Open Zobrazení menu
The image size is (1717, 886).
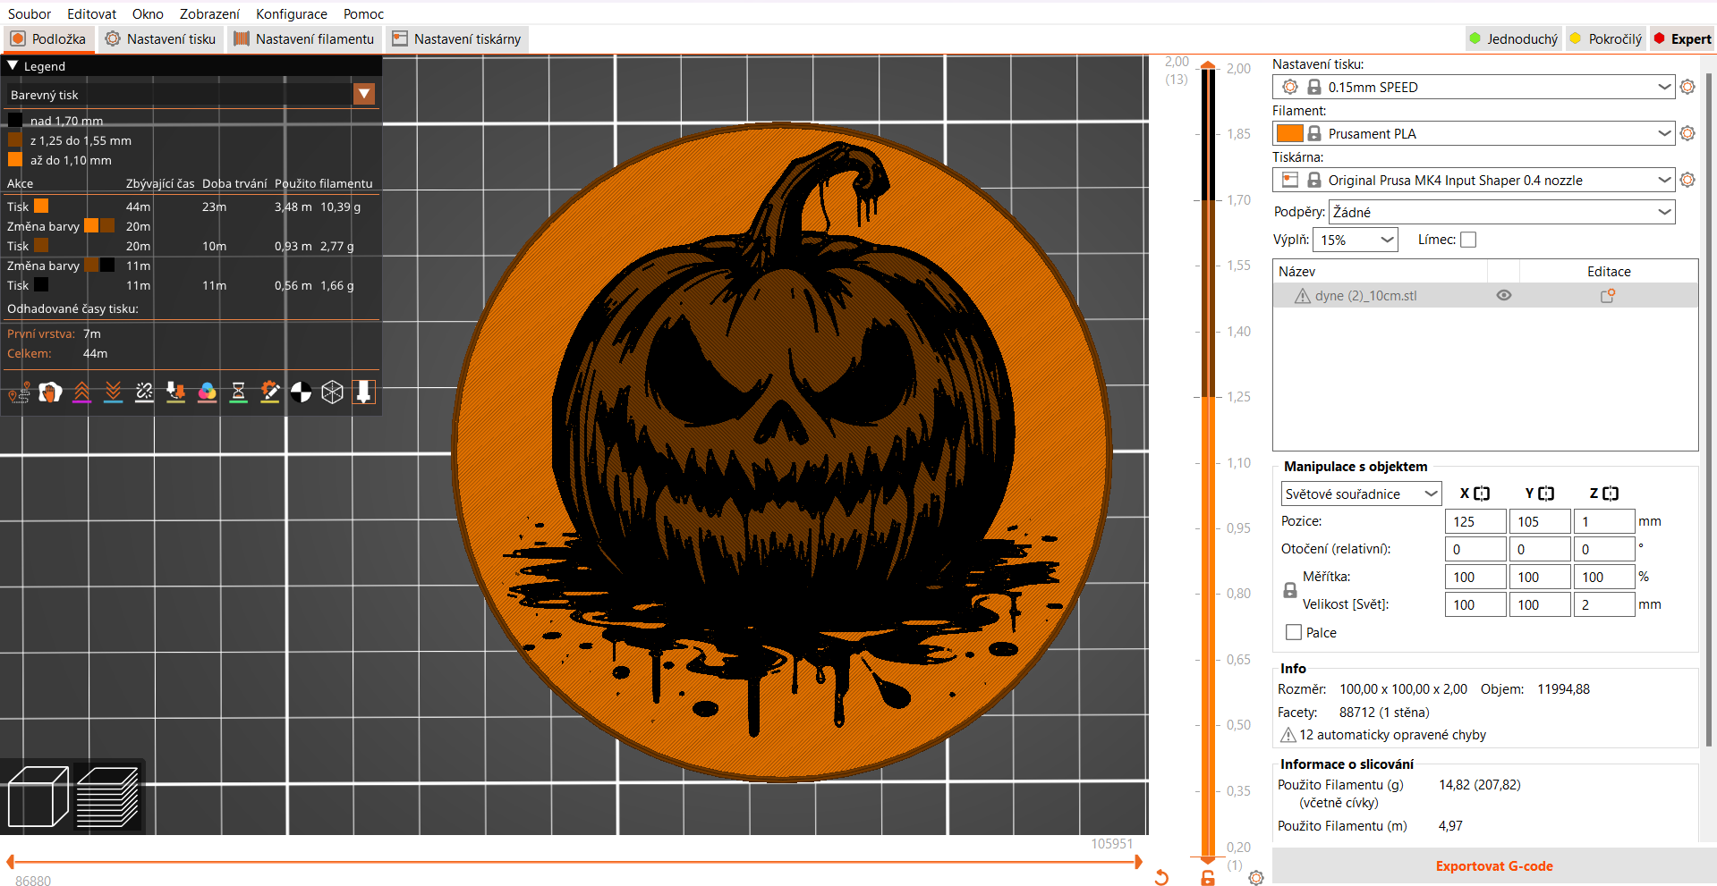pos(209,13)
